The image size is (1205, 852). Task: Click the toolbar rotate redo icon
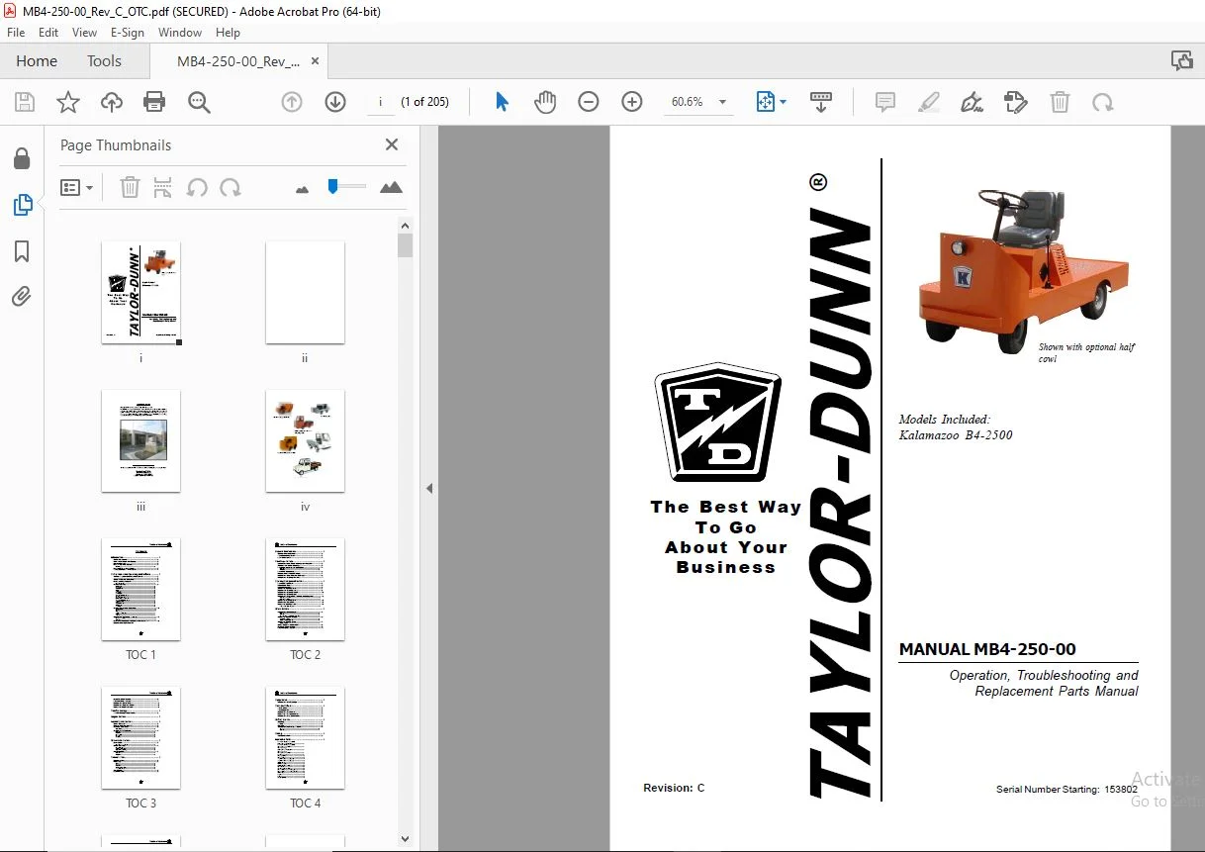1102,102
